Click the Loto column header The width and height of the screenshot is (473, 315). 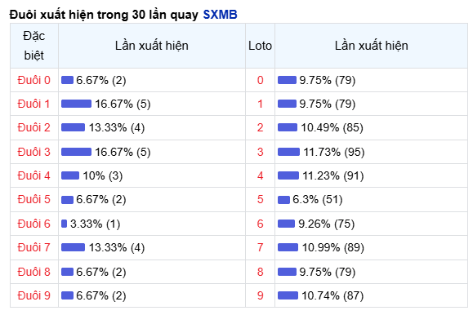coord(260,46)
